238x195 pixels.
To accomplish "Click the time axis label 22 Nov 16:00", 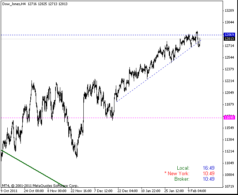I will tap(81, 191).
